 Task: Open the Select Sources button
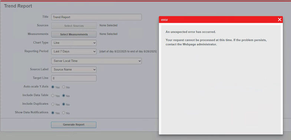[x=74, y=26]
